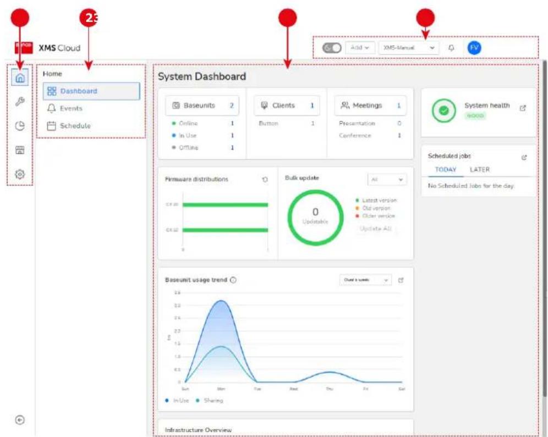This screenshot has height=437, width=548.
Task: Click the Infrastructure Overview heading
Action: pyautogui.click(x=198, y=430)
